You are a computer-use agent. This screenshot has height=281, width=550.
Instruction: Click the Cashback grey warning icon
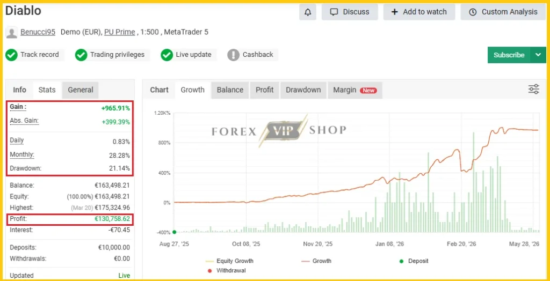[233, 55]
